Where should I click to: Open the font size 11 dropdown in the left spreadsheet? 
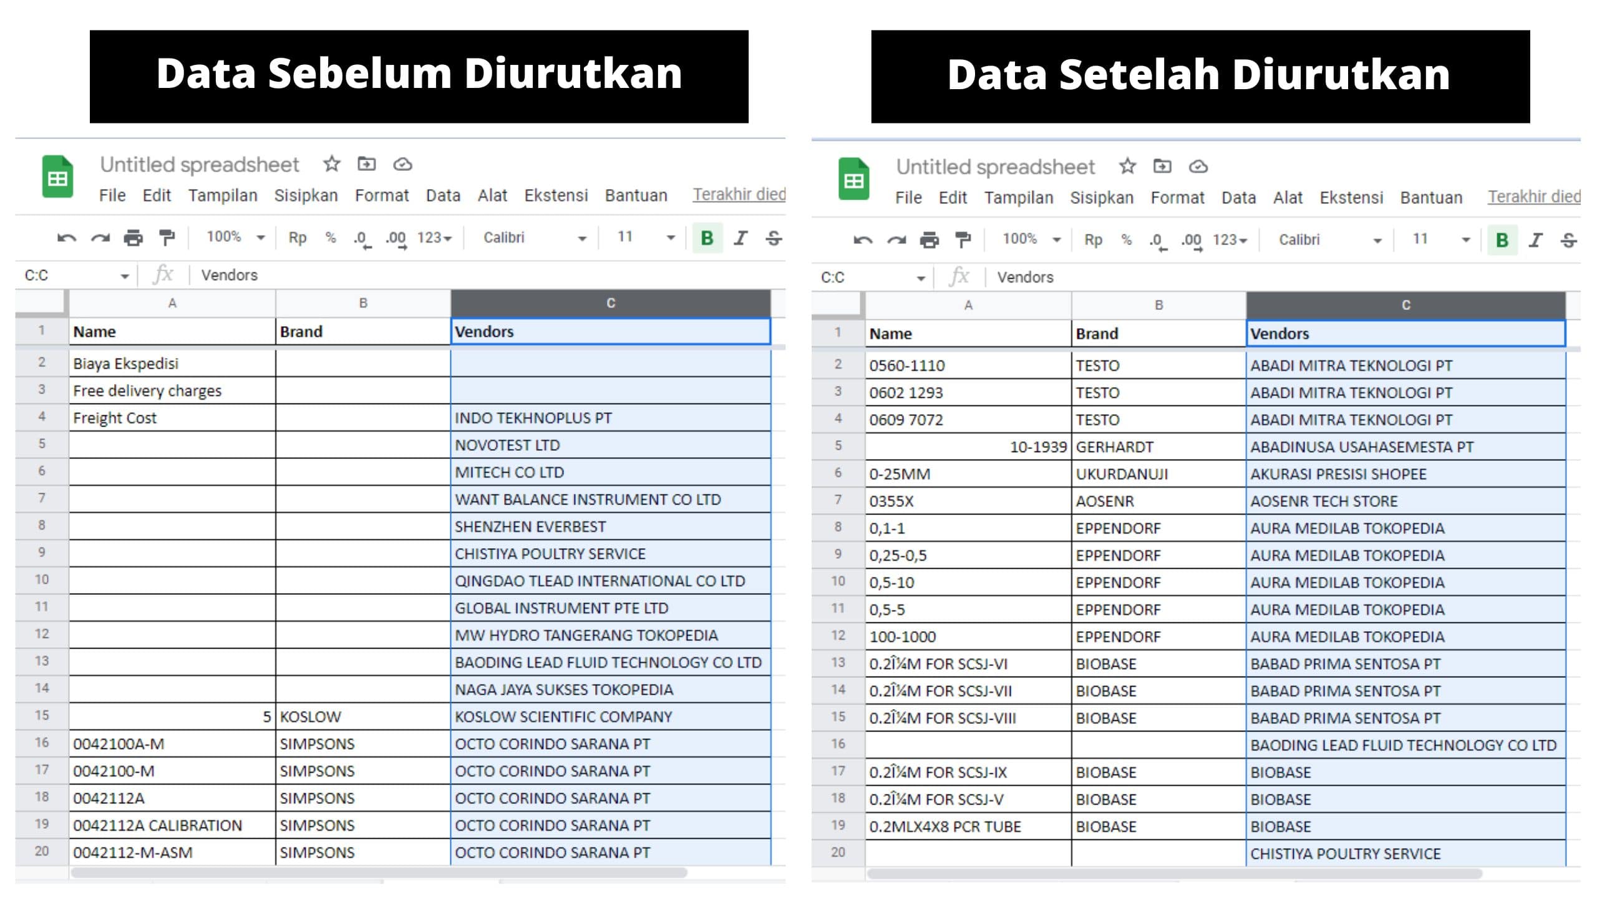pos(646,238)
